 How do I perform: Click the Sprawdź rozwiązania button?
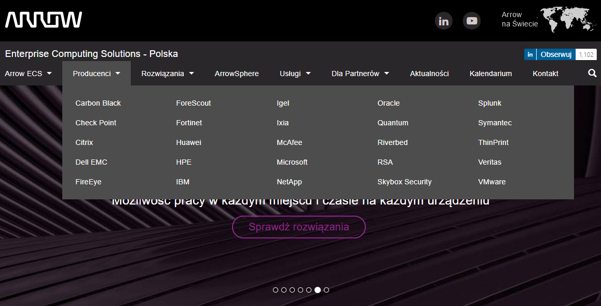pyautogui.click(x=299, y=227)
